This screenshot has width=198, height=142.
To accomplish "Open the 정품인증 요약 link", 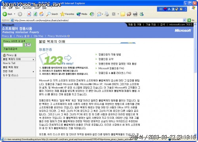I will pos(106,59).
